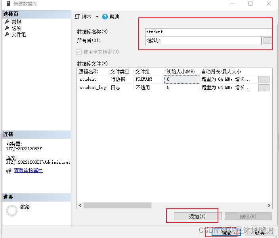279x238 pixels.
Task: Open the 文件组 page
Action: click(19, 34)
